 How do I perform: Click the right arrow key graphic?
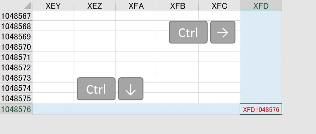click(x=222, y=32)
